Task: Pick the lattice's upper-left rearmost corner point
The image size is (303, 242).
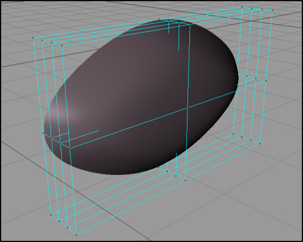Action: (x=33, y=38)
